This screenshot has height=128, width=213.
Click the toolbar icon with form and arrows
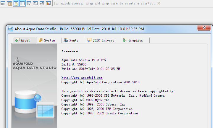(x=29, y=3)
